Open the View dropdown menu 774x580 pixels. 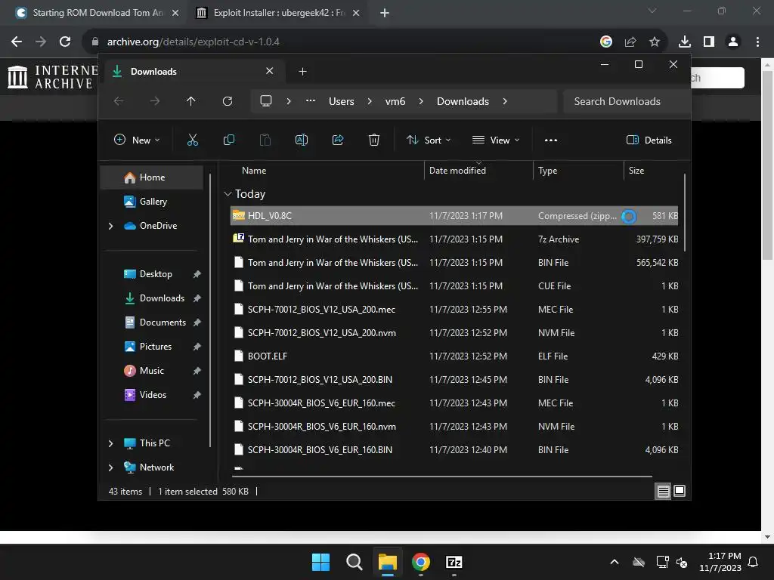coord(496,140)
